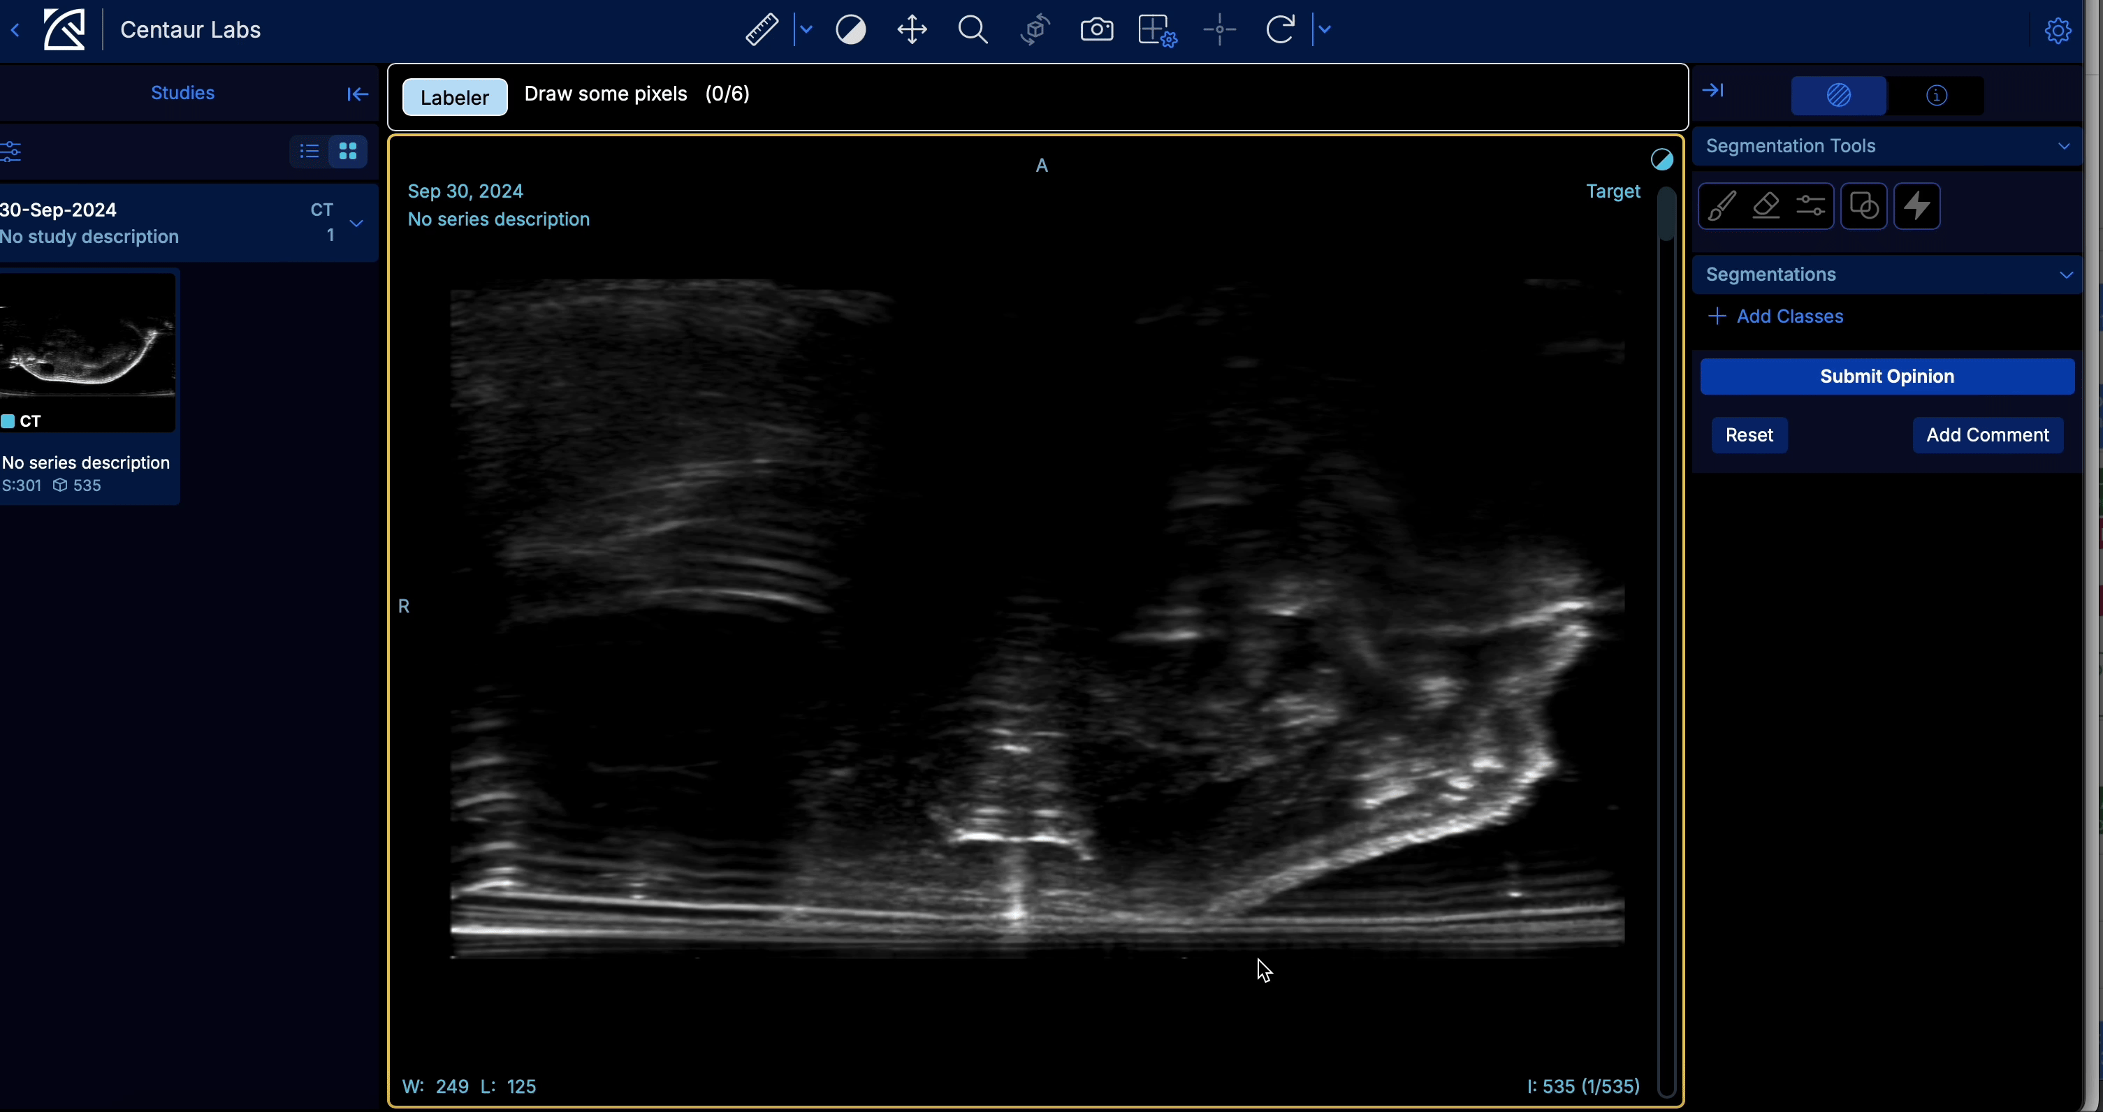
Task: Take a snapshot with the camera tool
Action: (1096, 29)
